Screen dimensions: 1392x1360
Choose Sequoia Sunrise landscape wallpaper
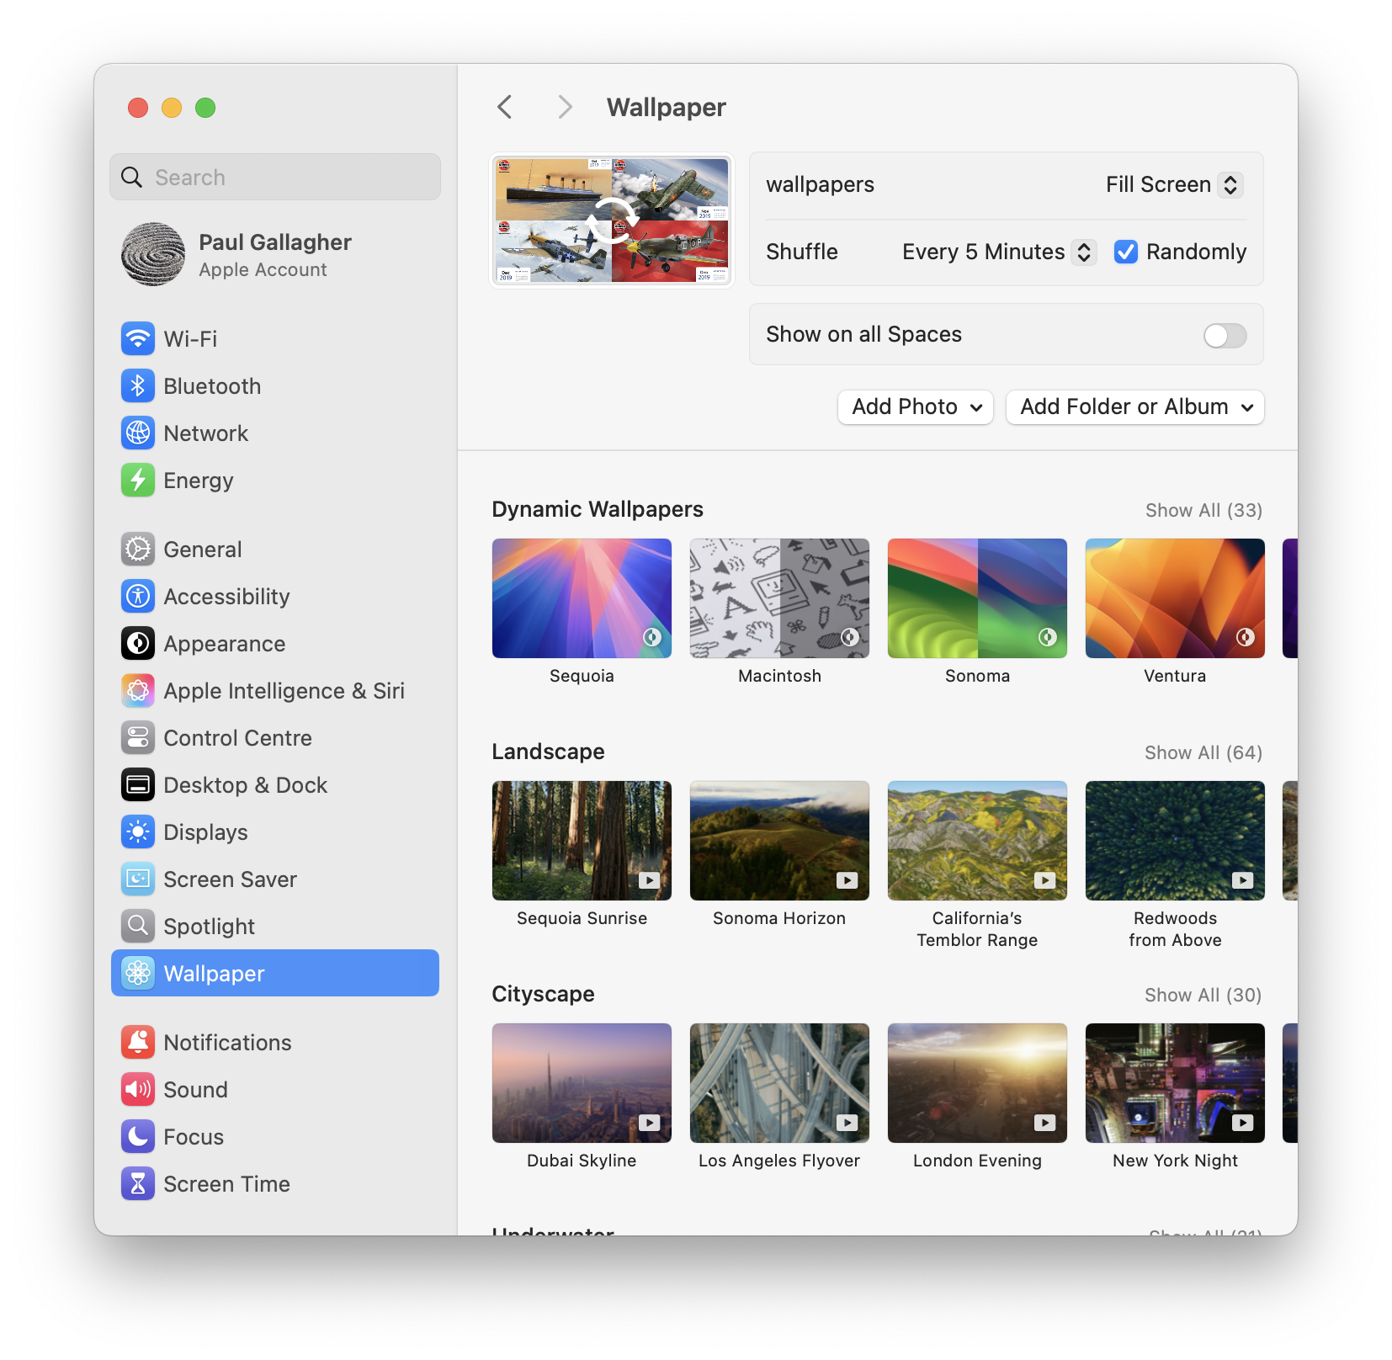[x=582, y=841]
